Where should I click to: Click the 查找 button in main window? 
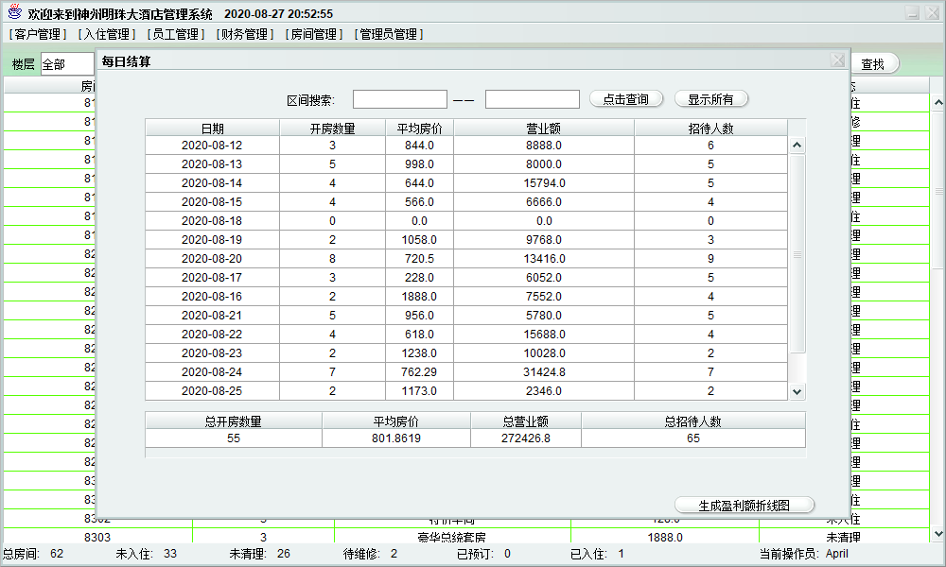tap(873, 64)
